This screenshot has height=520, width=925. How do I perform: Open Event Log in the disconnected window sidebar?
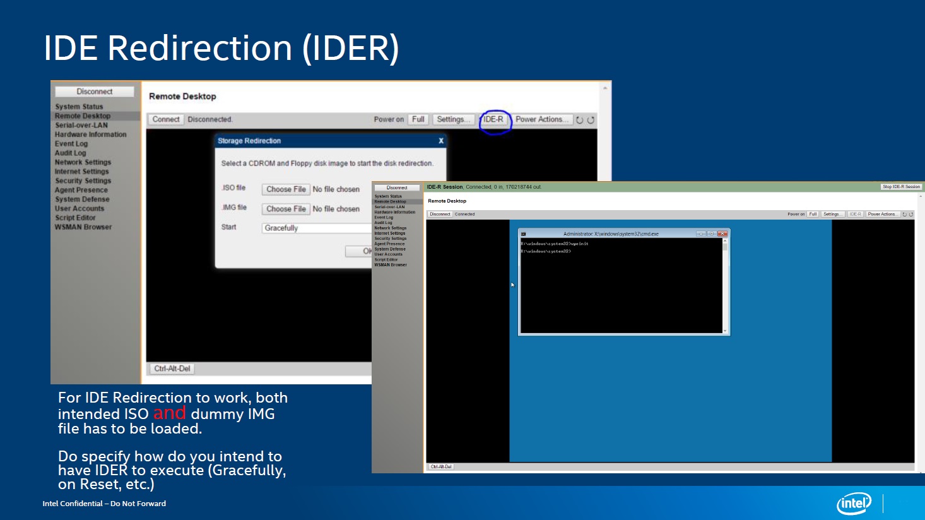click(x=71, y=144)
